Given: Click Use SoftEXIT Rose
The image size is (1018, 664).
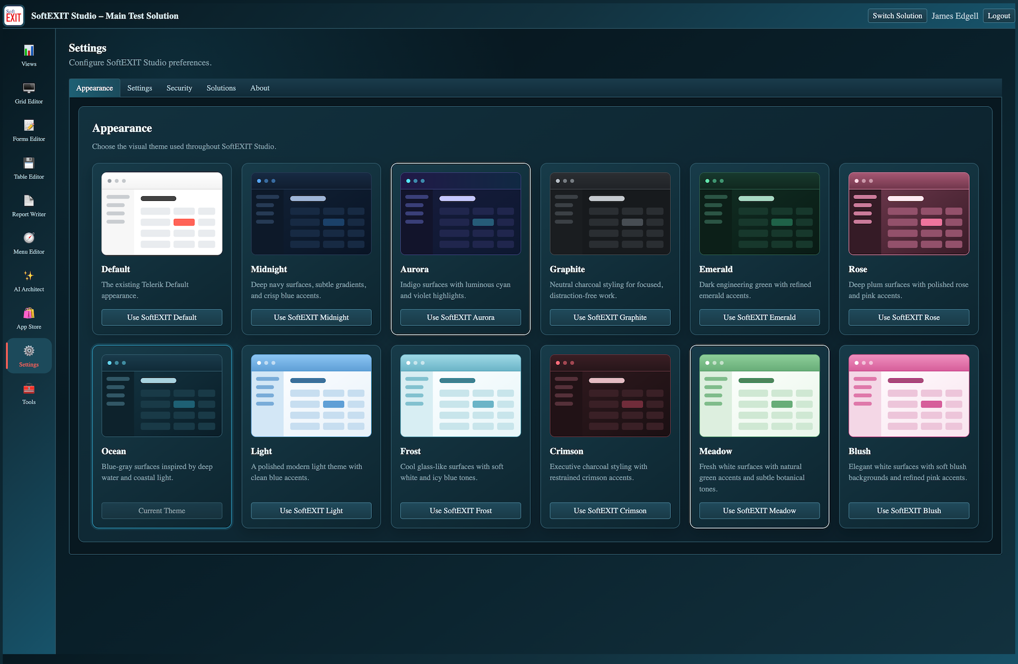Looking at the screenshot, I should point(909,318).
